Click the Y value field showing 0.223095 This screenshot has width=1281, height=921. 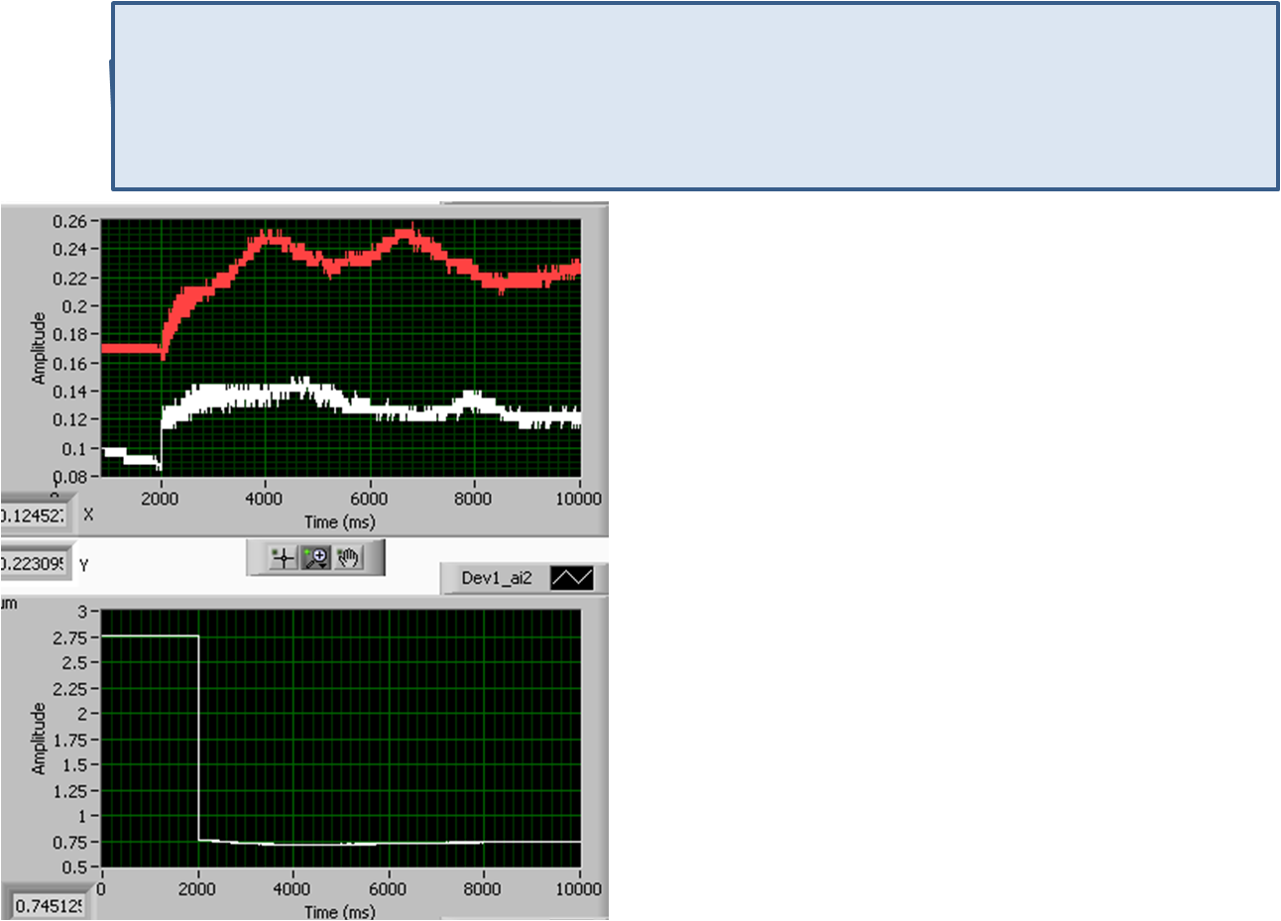click(35, 564)
